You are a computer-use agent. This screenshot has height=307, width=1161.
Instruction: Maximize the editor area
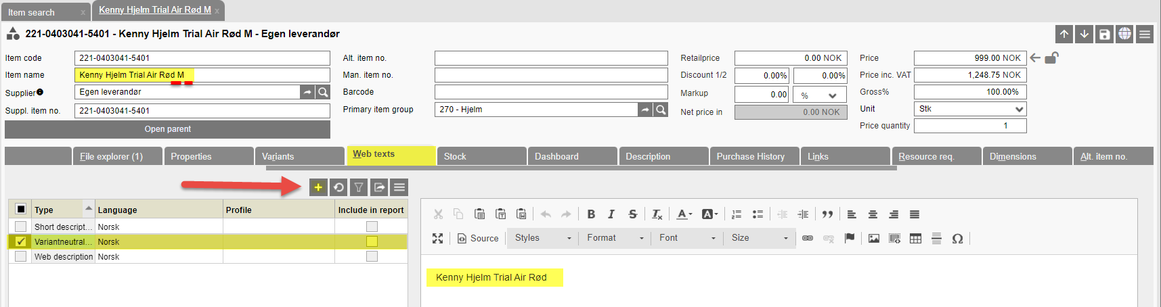click(437, 238)
